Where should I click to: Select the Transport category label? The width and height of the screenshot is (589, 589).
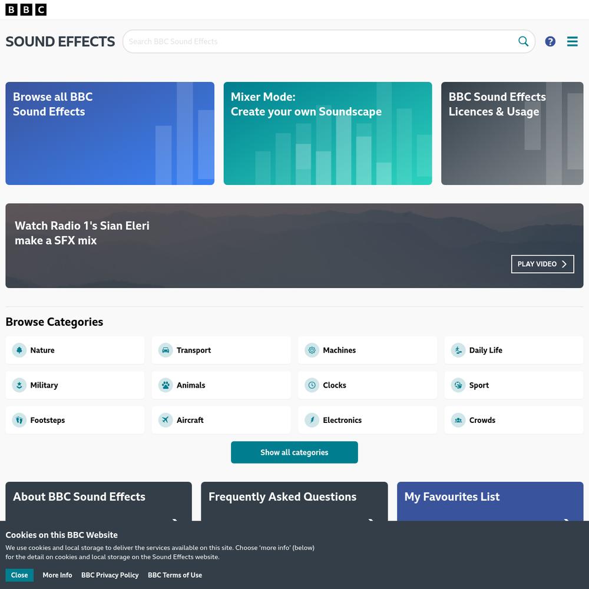coord(194,350)
